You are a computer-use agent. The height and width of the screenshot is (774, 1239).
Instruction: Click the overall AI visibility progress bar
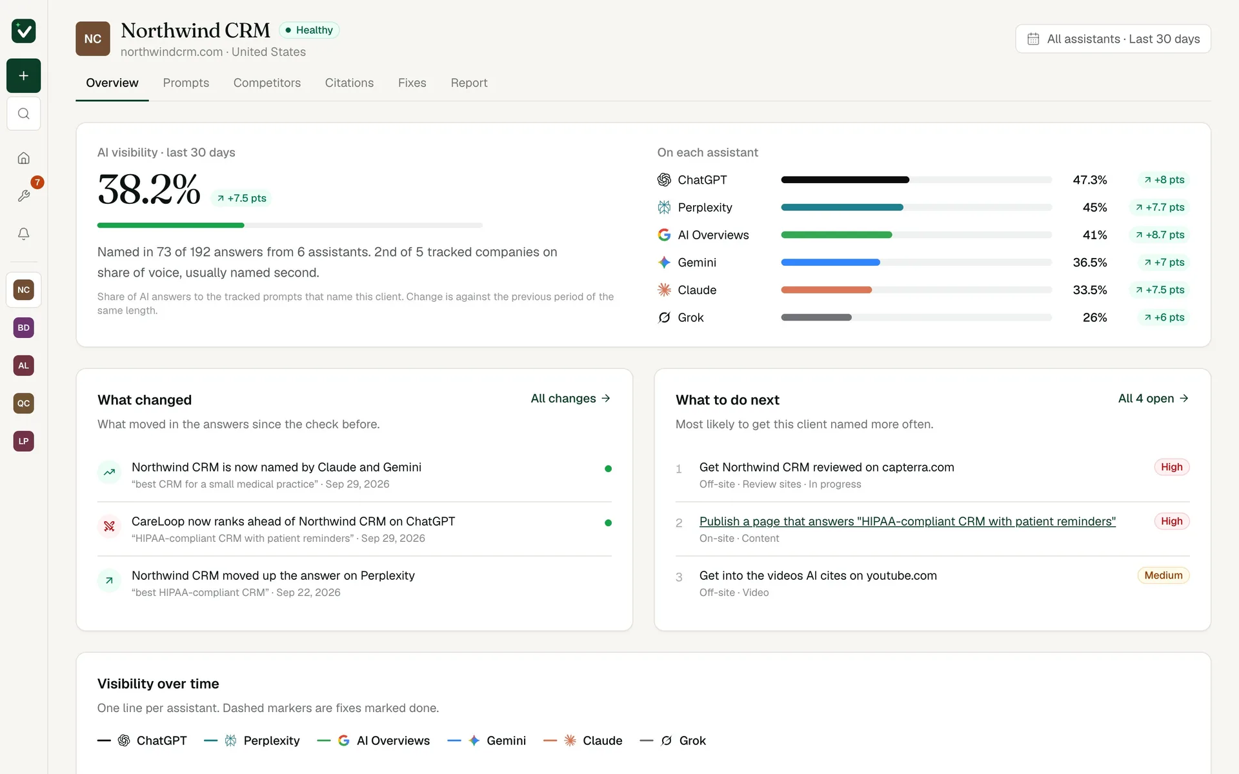[x=290, y=225]
